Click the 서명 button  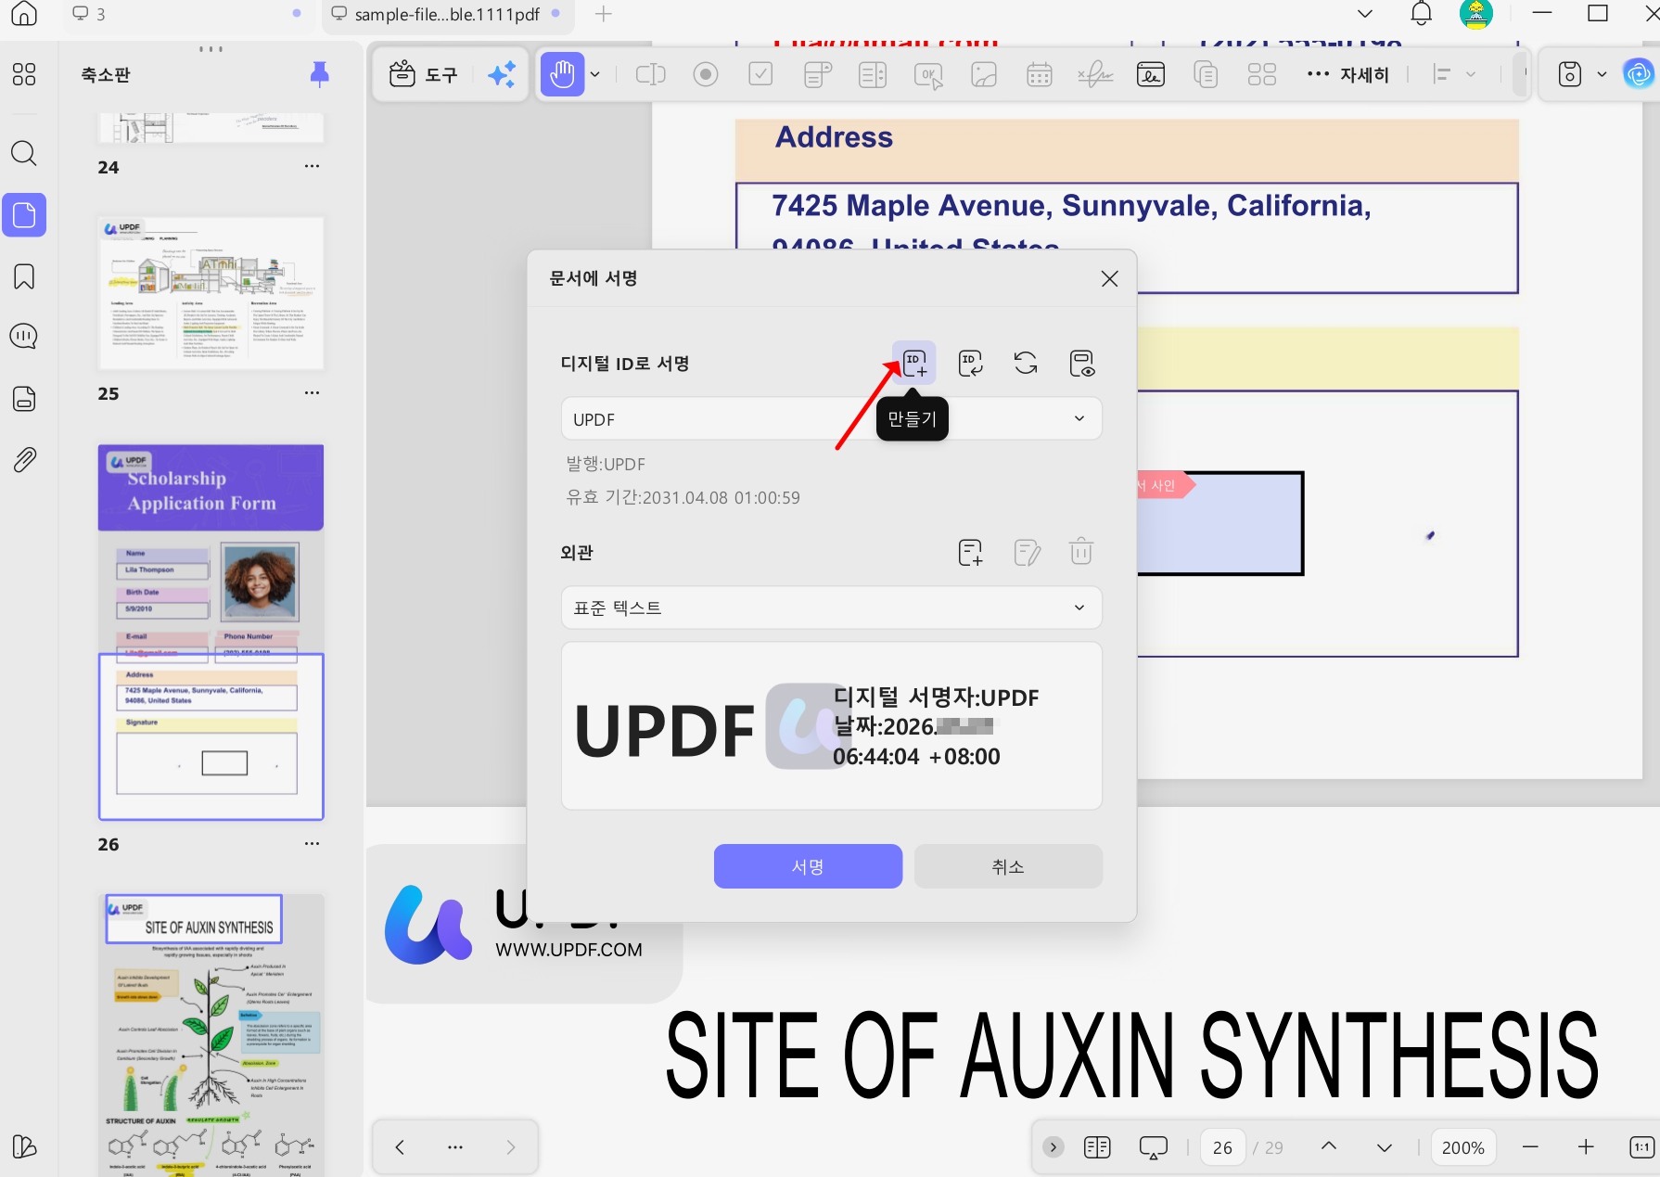(808, 866)
